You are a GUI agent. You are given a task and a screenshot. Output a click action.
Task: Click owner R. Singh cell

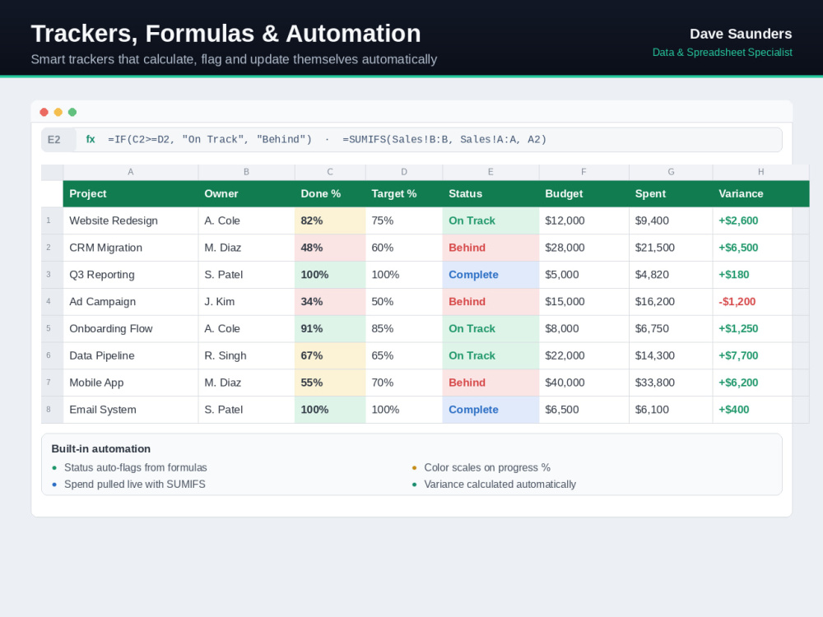click(246, 355)
